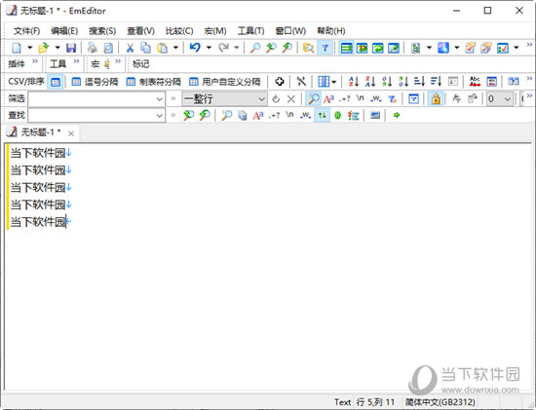Click into the 筛选 filter input field
This screenshot has width=536, height=410.
tap(96, 99)
